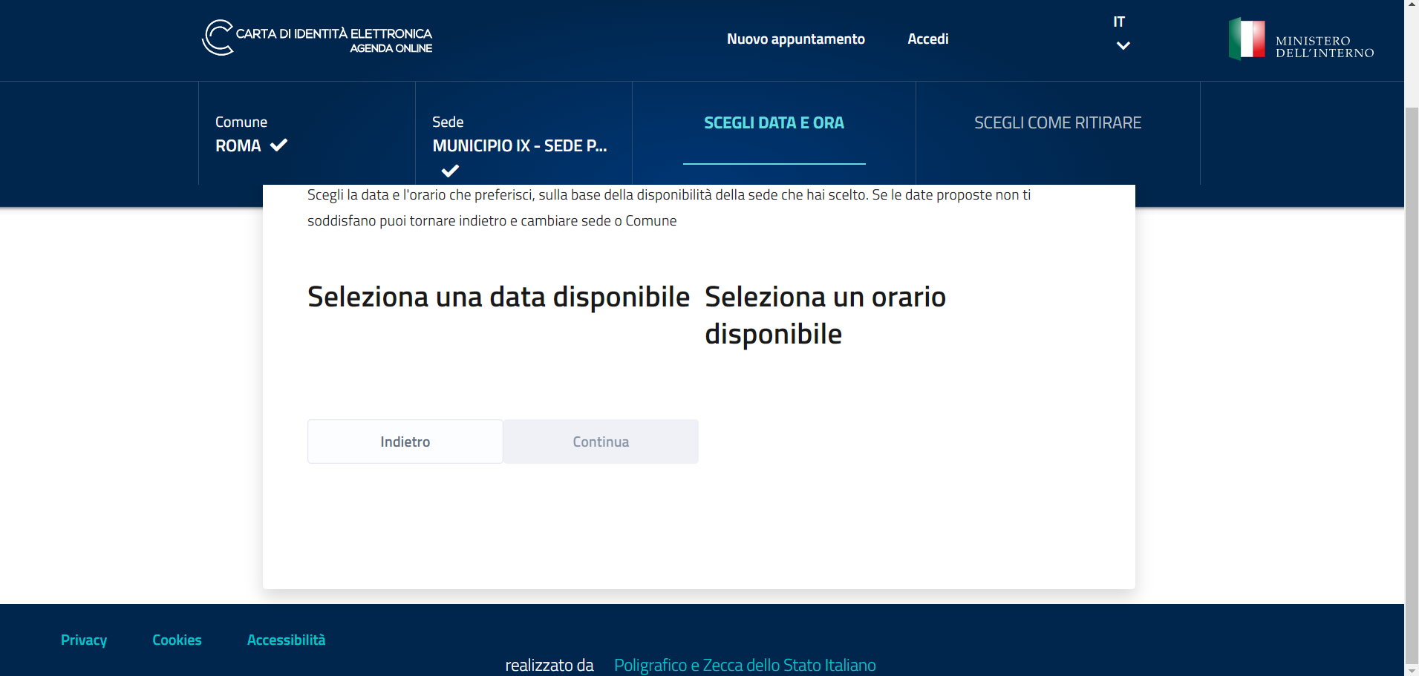Open the Accessibilità footer link

[286, 640]
